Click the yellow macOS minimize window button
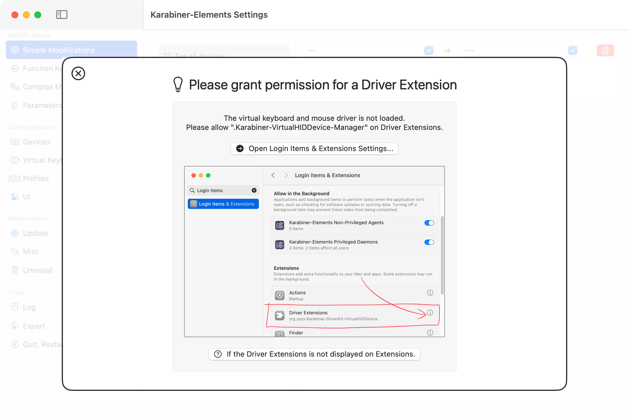Viewport: 629px width, 418px height. (26, 15)
